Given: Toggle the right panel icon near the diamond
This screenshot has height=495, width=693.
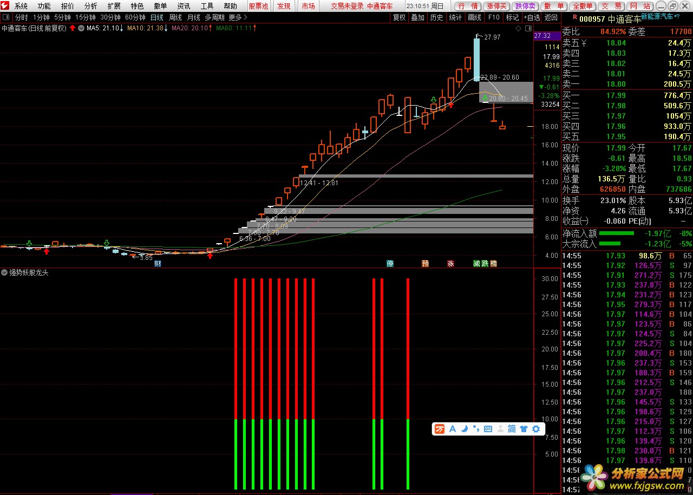Looking at the screenshot, I should coord(528,28).
